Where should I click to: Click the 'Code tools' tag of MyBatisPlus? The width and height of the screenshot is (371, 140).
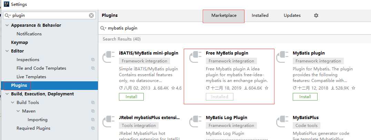[307, 126]
